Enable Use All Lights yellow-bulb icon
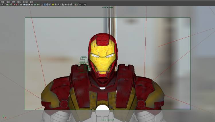215x122 pixels. pos(53,5)
